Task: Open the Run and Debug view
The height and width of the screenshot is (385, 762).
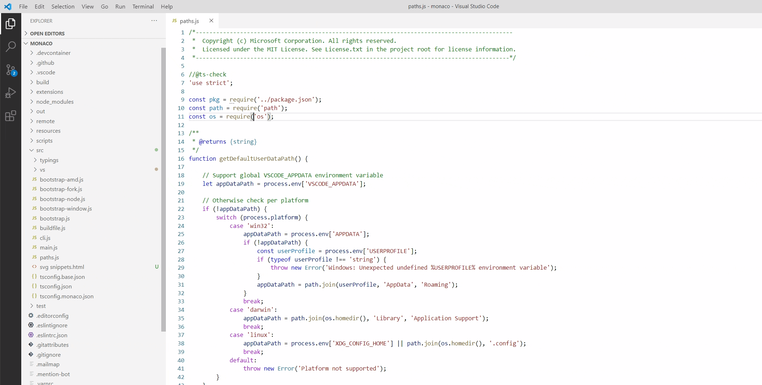Action: point(11,92)
